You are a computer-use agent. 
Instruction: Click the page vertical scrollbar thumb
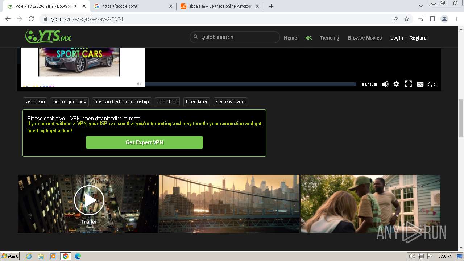tap(461, 118)
